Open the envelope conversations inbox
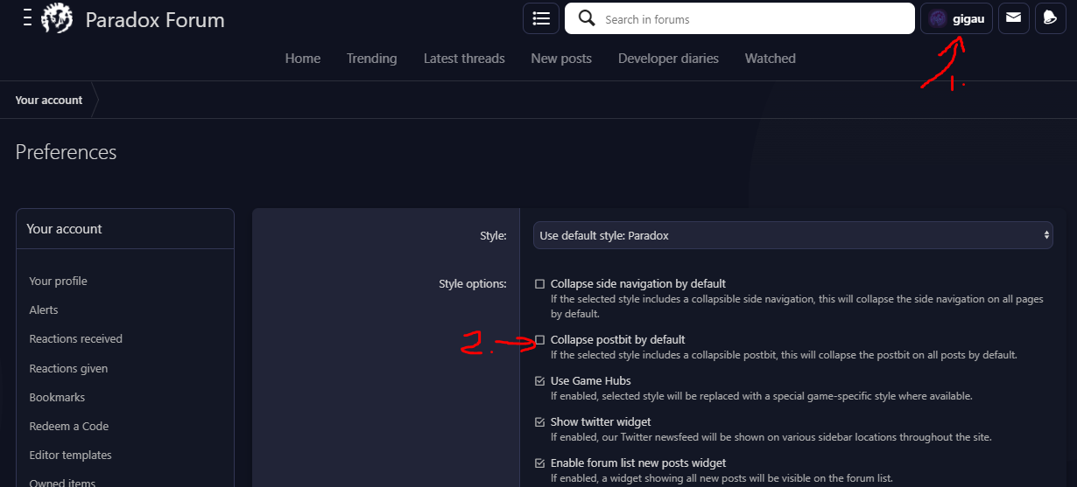This screenshot has width=1077, height=487. click(x=1013, y=18)
